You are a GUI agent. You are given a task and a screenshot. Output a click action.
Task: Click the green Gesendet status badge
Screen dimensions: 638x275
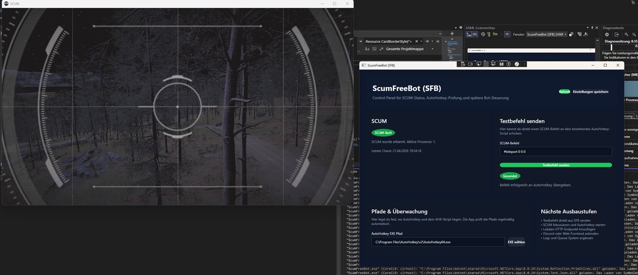click(510, 176)
